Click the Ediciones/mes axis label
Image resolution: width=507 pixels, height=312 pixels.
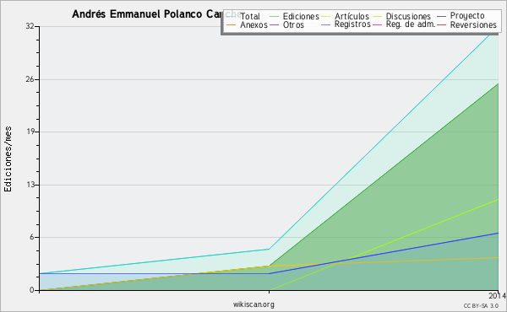tap(8, 159)
